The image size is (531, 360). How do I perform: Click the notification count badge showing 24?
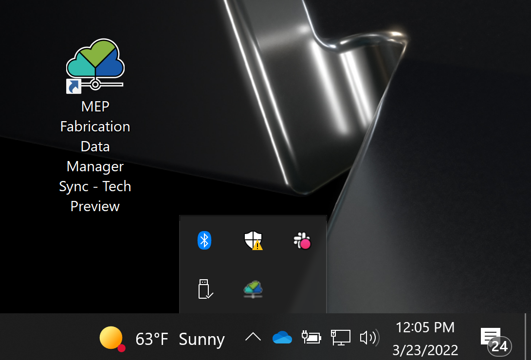499,346
